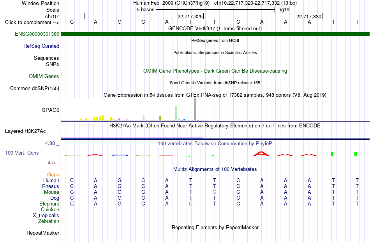Click the tallest red A PhyloP logo

[x=261, y=153]
